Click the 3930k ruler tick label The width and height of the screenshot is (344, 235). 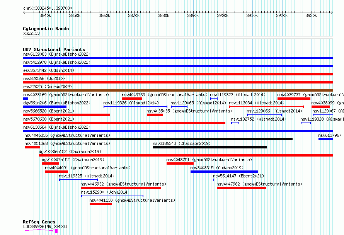tap(311, 15)
